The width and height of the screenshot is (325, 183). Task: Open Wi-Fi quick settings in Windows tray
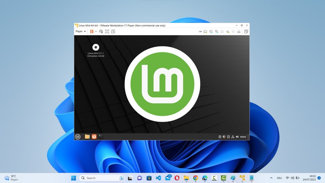[287, 178]
